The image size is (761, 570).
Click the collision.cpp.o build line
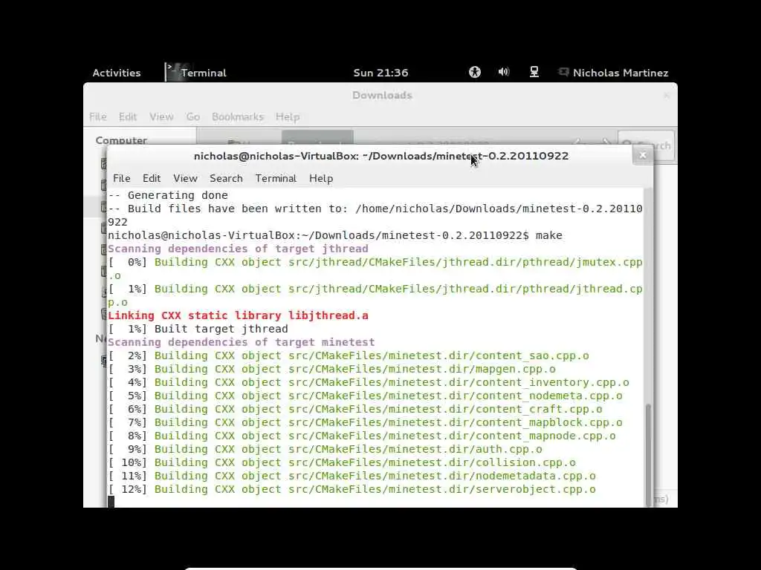(342, 462)
